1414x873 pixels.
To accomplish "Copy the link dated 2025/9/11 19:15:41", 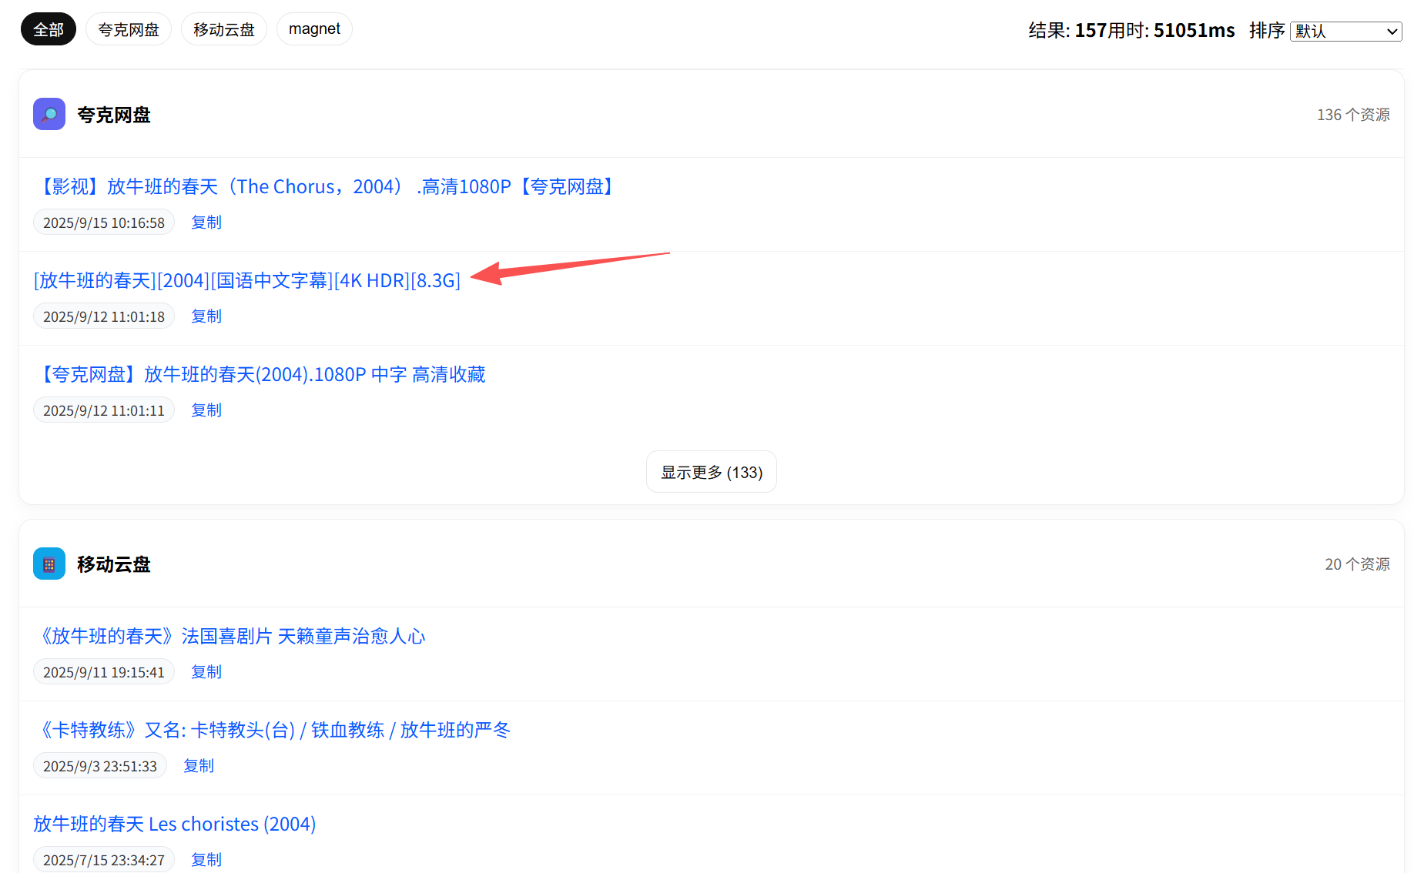I will (x=206, y=672).
